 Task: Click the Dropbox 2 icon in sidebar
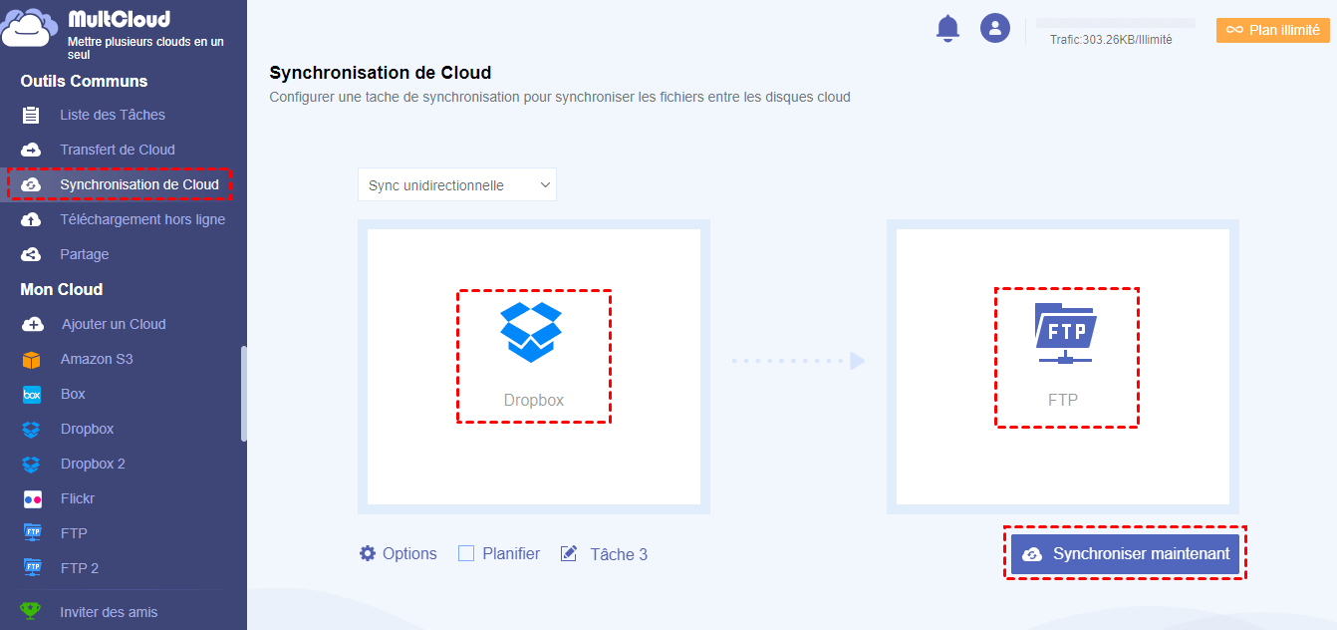click(32, 464)
